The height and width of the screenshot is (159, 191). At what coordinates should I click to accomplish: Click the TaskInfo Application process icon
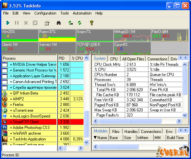(5, 139)
